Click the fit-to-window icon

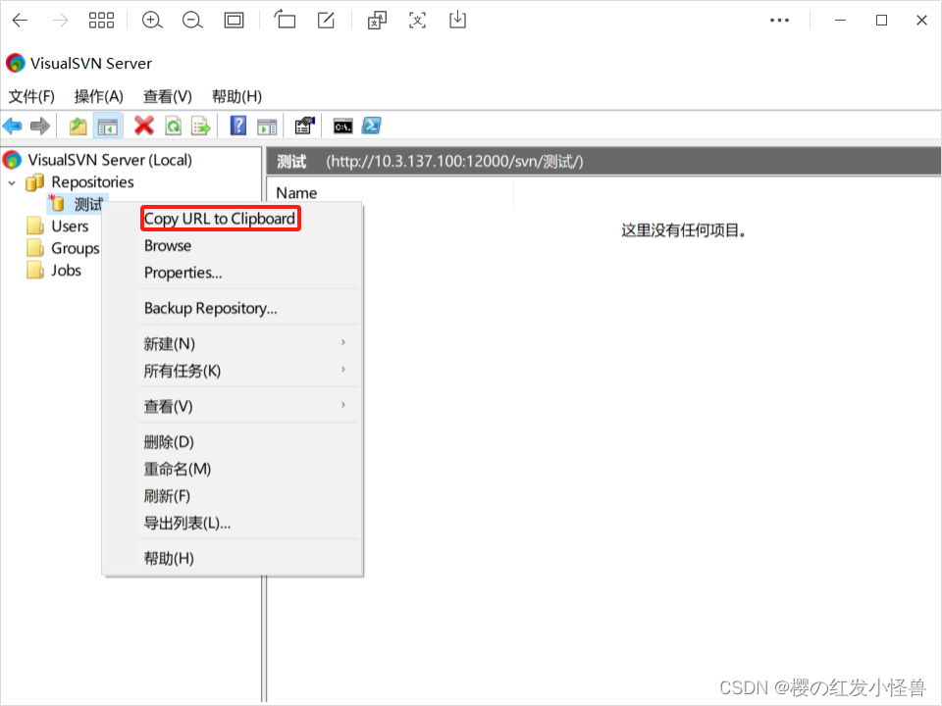coord(234,21)
